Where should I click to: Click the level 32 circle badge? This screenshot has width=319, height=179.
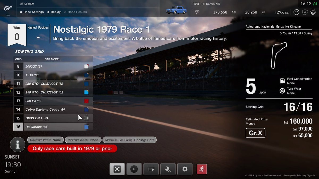[296, 12]
